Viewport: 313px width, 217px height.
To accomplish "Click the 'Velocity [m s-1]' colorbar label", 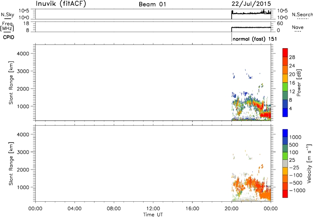I will (x=309, y=163).
